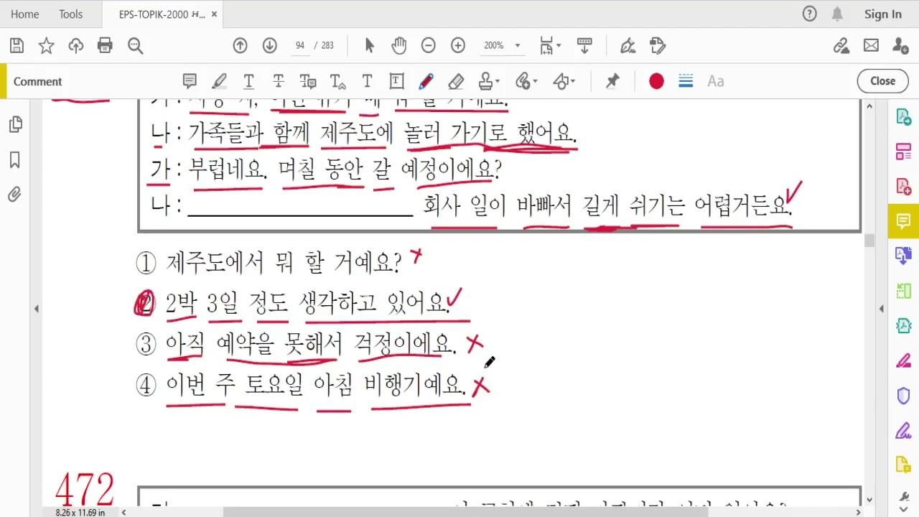
Task: Switch to the Home tab
Action: click(25, 14)
